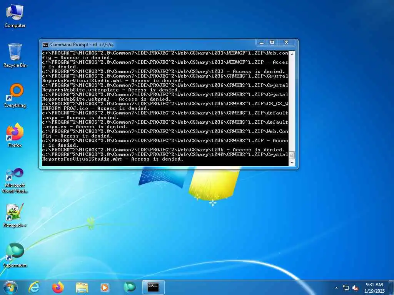This screenshot has width=394, height=295.
Task: Select the Notepad++ desktop shortcut
Action: click(x=15, y=215)
